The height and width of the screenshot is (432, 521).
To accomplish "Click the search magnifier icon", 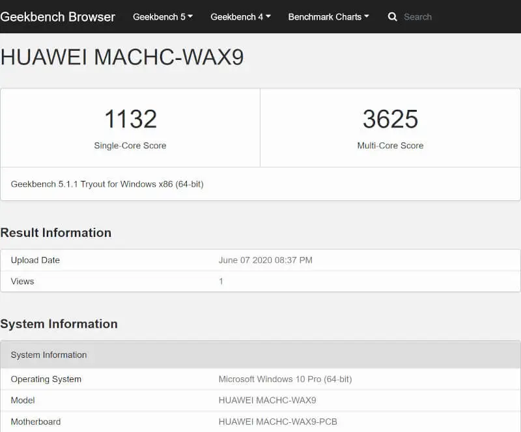I will point(391,17).
